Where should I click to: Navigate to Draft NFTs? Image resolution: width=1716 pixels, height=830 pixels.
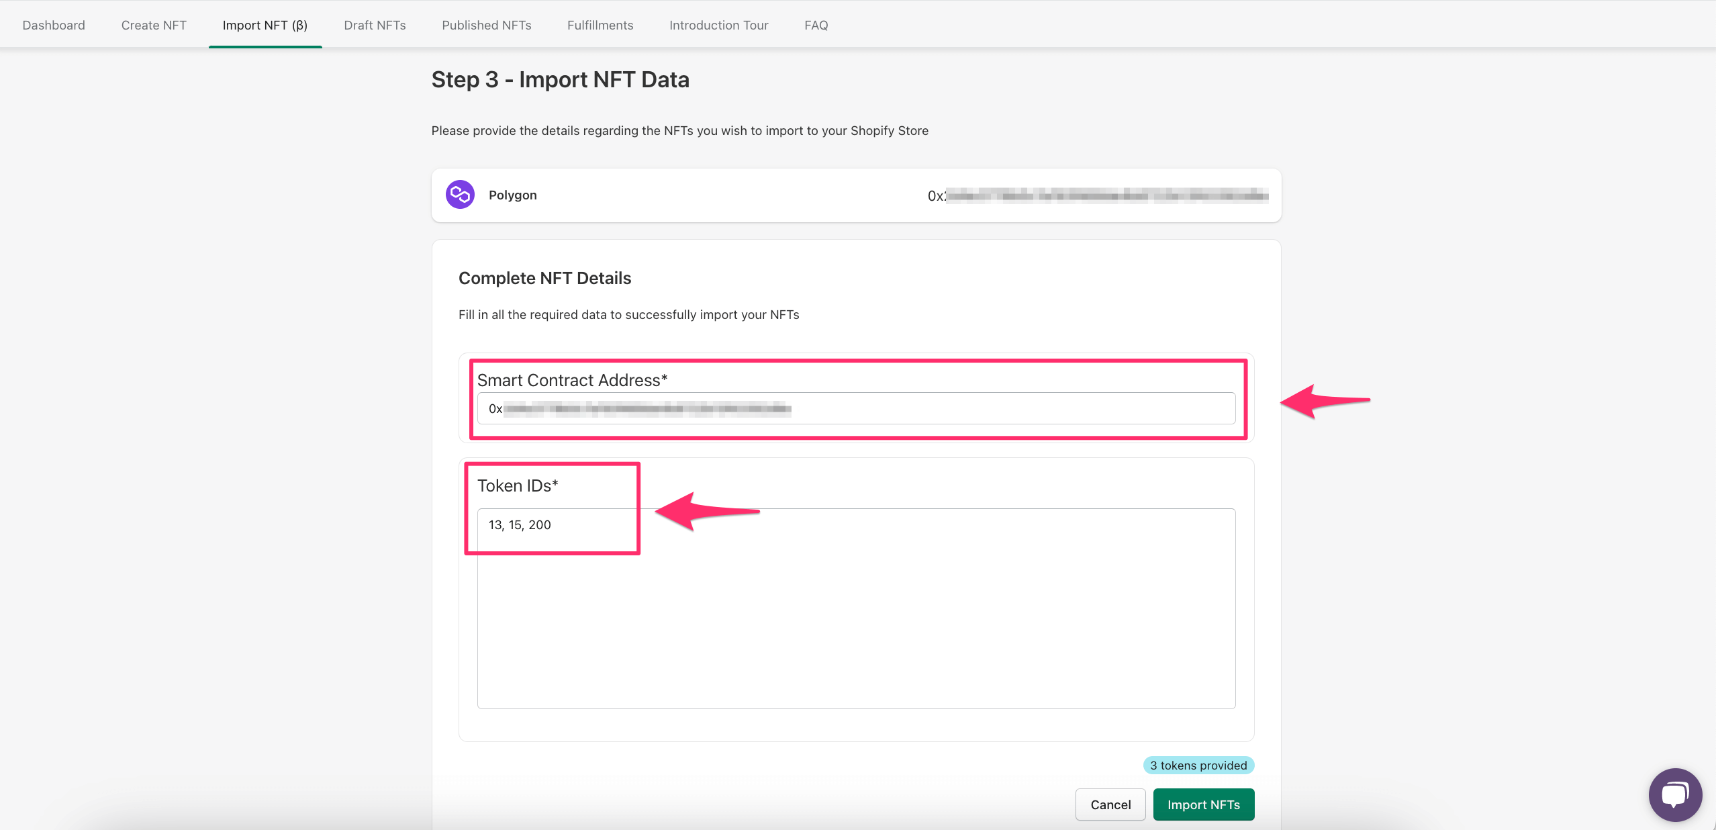coord(375,25)
